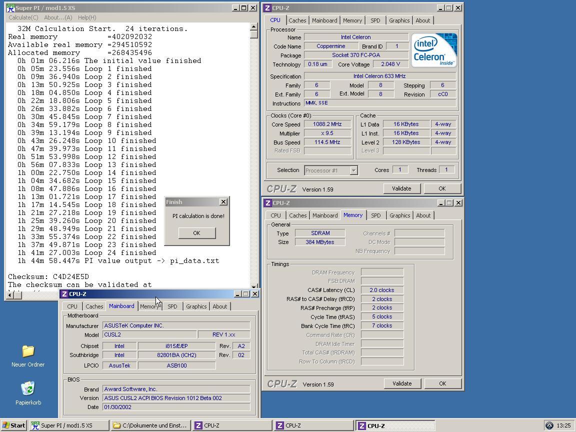
Task: Click the Super PI title bar icon
Action: coord(10,7)
